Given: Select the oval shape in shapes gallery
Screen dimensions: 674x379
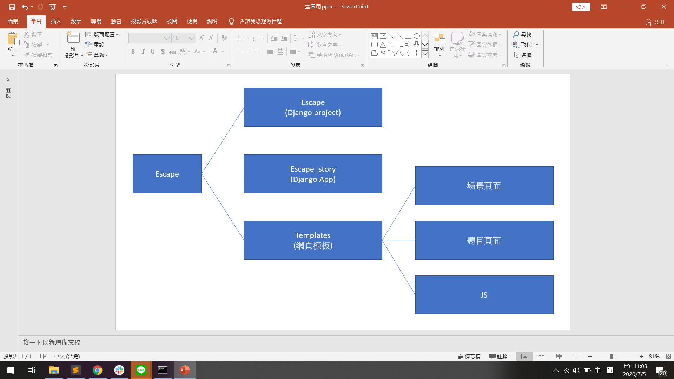Looking at the screenshot, I should click(x=416, y=36).
